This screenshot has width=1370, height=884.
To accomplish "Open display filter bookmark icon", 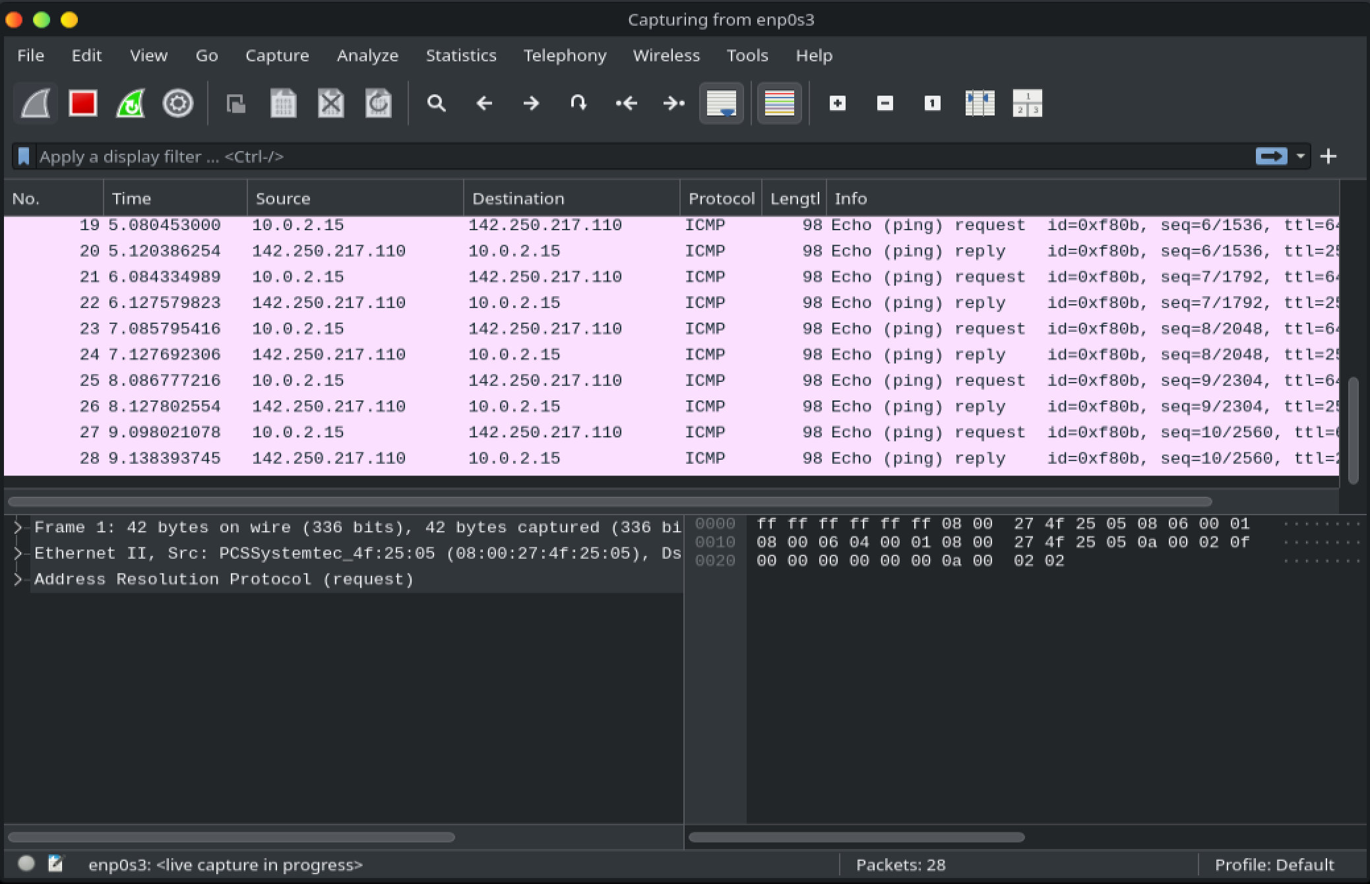I will 24,156.
